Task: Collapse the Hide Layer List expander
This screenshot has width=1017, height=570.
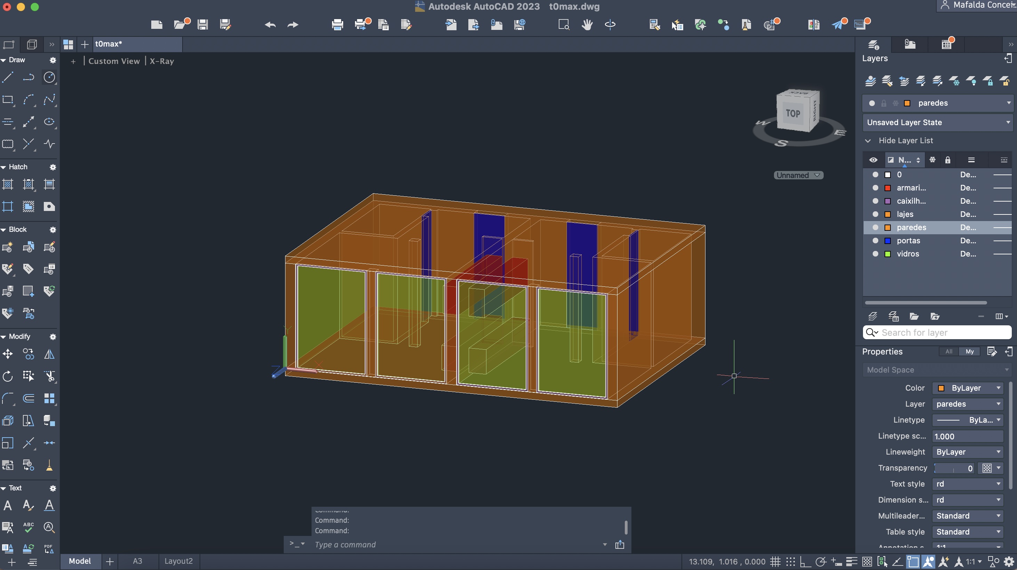Action: coord(868,140)
